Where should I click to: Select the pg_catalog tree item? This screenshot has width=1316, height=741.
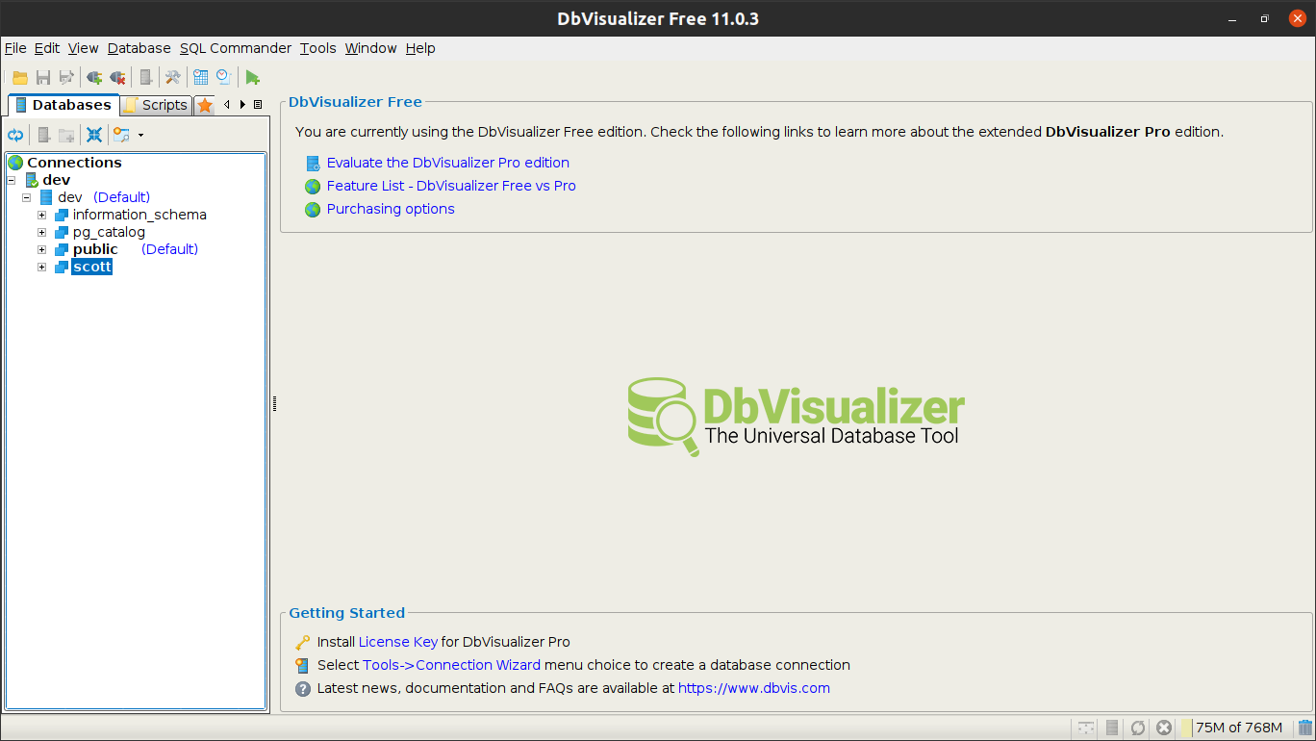tap(109, 232)
